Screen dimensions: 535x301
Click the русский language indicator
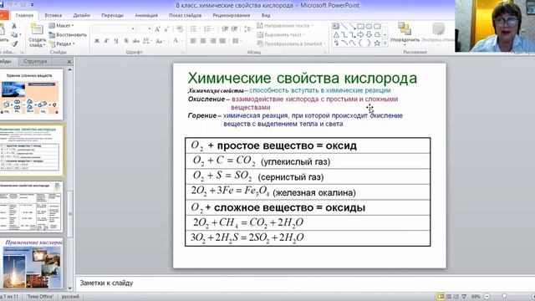pyautogui.click(x=70, y=297)
